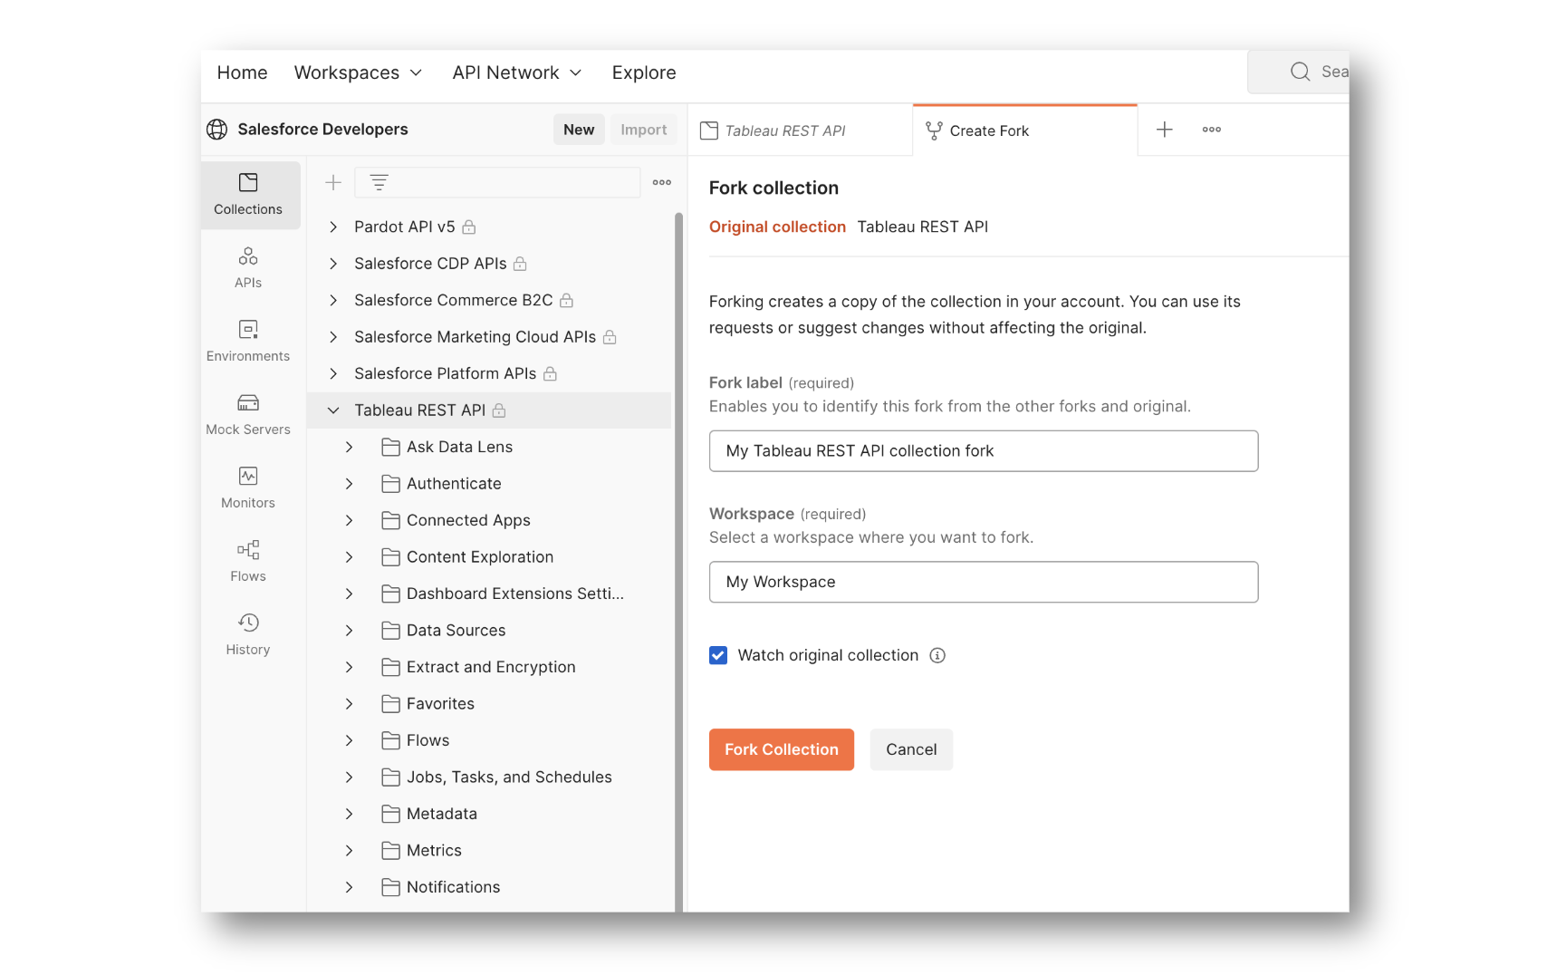Click the Import button in the workspace header
The image size is (1547, 975).
[x=644, y=130]
